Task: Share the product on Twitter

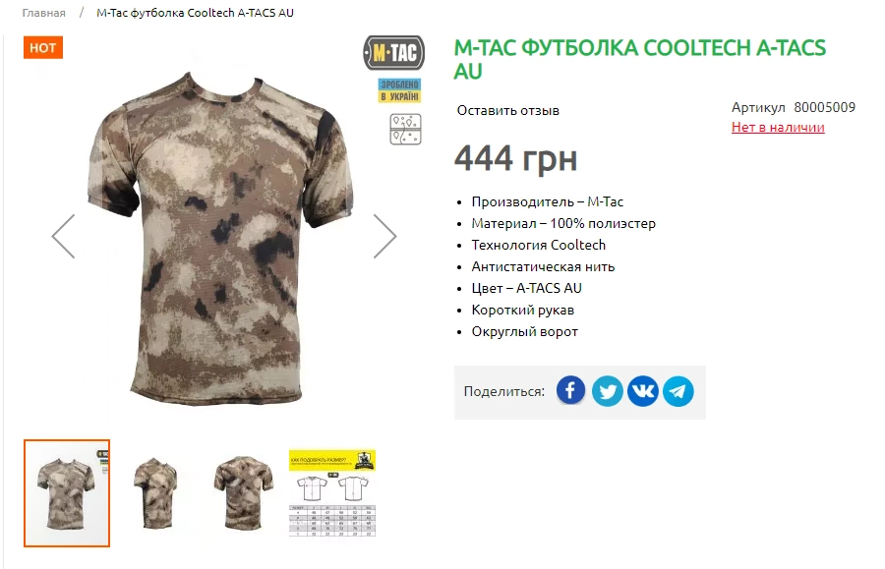Action: click(607, 391)
